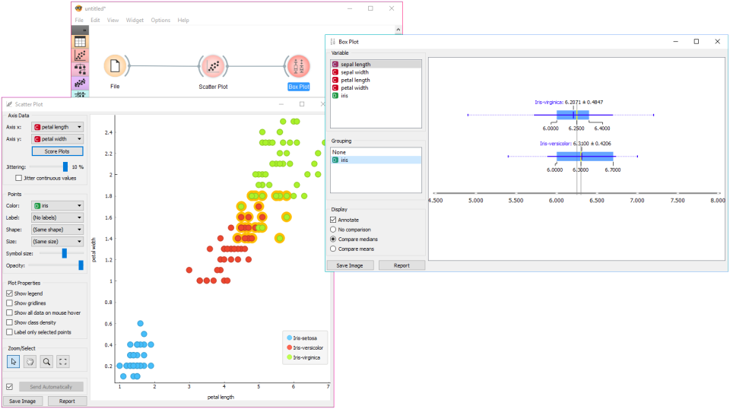Image resolution: width=730 pixels, height=409 pixels.
Task: Reset zoom with fit-to-view icon
Action: click(63, 362)
